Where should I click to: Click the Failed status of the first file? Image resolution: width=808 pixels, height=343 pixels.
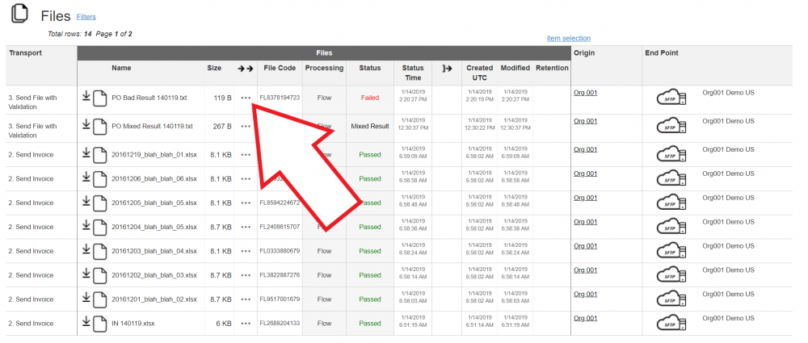[x=369, y=98]
